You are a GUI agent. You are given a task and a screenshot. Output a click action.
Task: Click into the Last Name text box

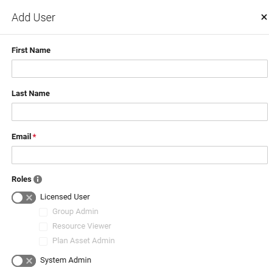tap(139, 112)
